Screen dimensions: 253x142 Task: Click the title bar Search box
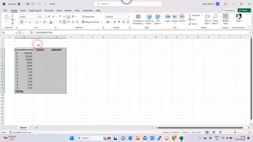click(x=128, y=4)
